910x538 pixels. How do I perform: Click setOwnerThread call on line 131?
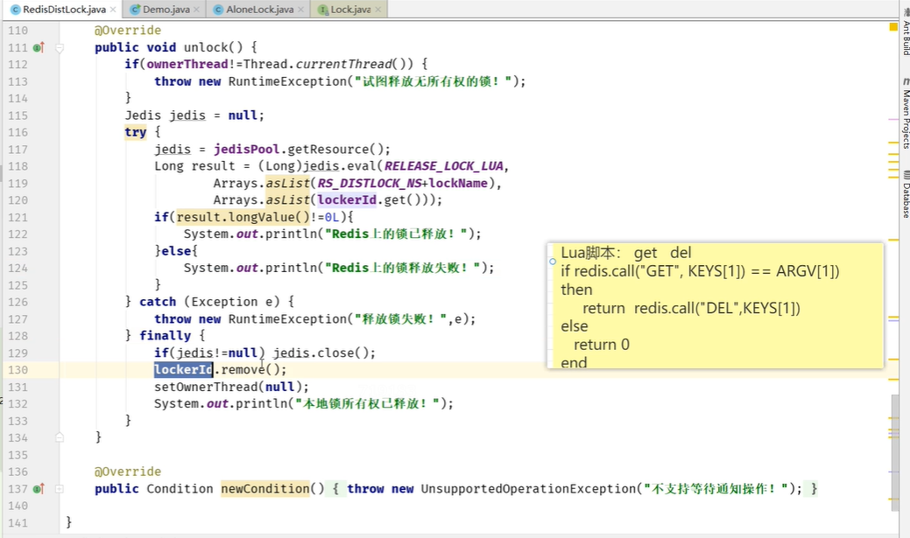click(x=206, y=387)
